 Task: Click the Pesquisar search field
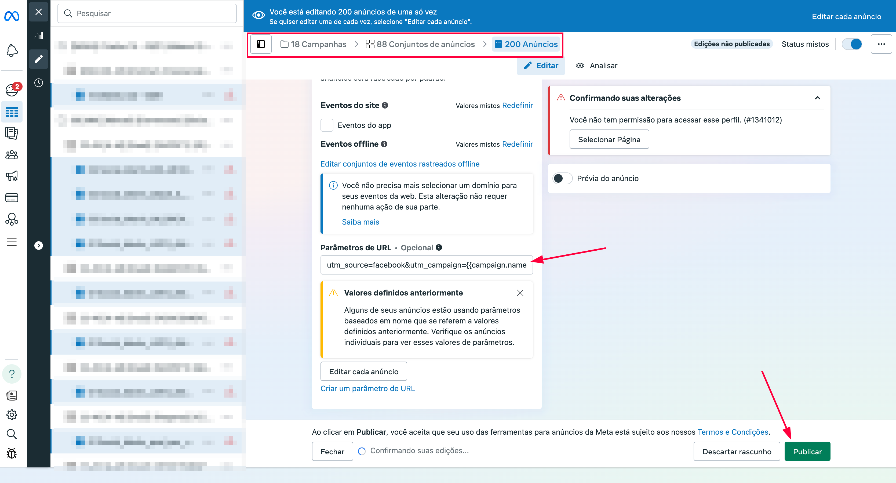pyautogui.click(x=147, y=14)
